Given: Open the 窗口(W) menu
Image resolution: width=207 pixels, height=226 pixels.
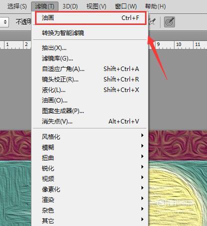Looking at the screenshot, I should (x=126, y=6).
